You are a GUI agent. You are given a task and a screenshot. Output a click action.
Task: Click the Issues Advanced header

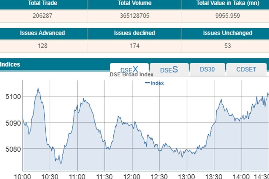click(x=42, y=33)
